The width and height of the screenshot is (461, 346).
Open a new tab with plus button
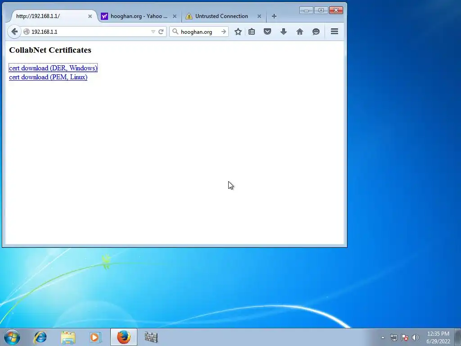point(274,16)
